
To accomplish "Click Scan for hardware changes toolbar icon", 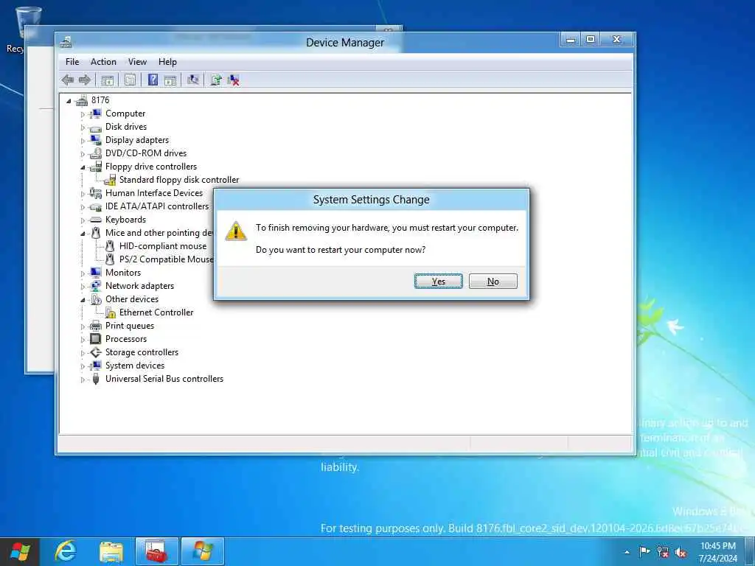I will (193, 80).
